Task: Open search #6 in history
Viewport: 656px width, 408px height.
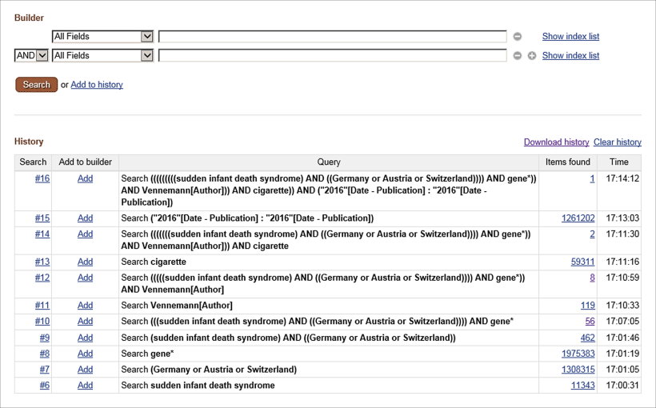Action: pos(45,386)
